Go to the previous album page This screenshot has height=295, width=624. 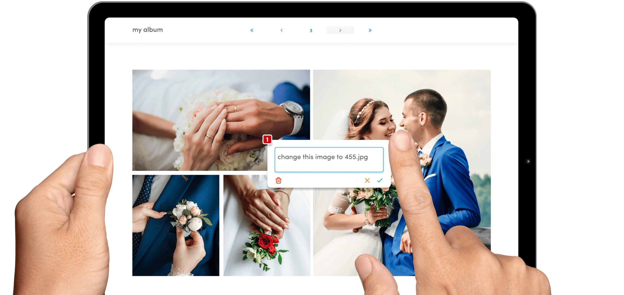point(281,30)
